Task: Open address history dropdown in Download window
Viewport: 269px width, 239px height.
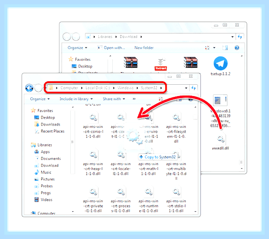Action: [233, 37]
